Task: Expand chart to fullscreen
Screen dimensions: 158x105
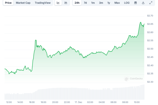Action: pyautogui.click(x=151, y=3)
